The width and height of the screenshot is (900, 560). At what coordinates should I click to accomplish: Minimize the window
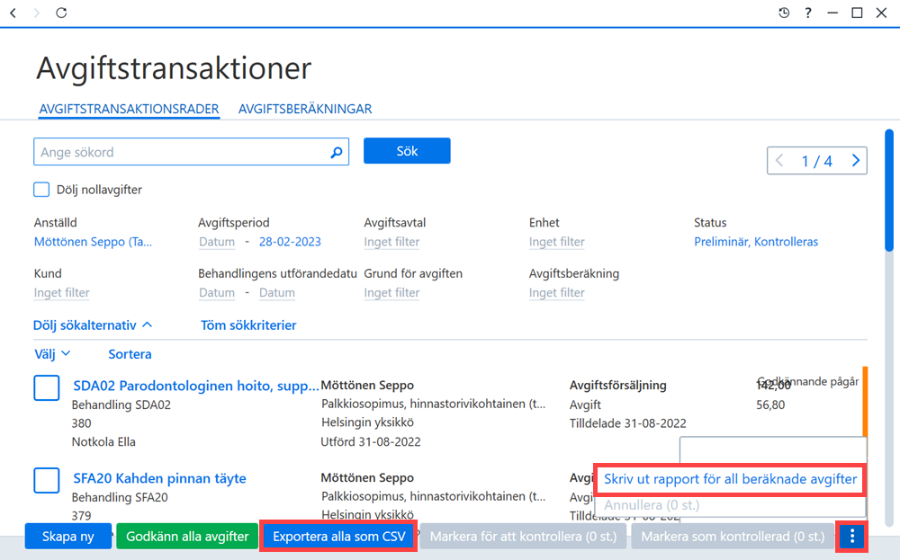(x=832, y=13)
